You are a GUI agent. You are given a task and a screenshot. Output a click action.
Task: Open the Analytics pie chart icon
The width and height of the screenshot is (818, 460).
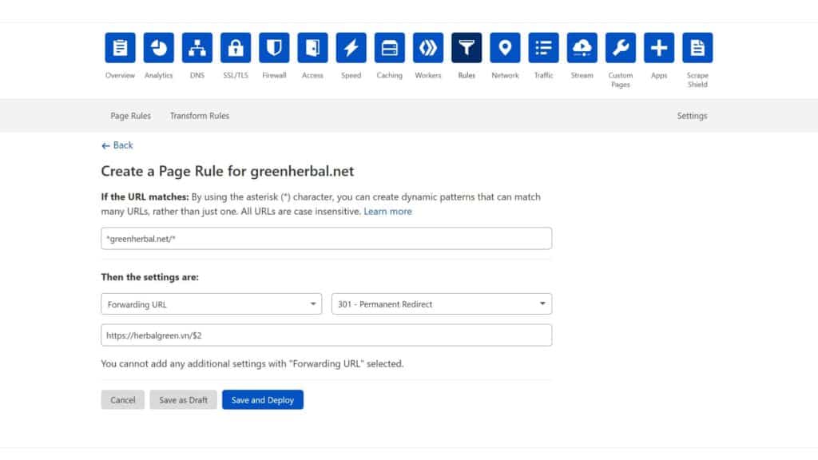tap(158, 48)
